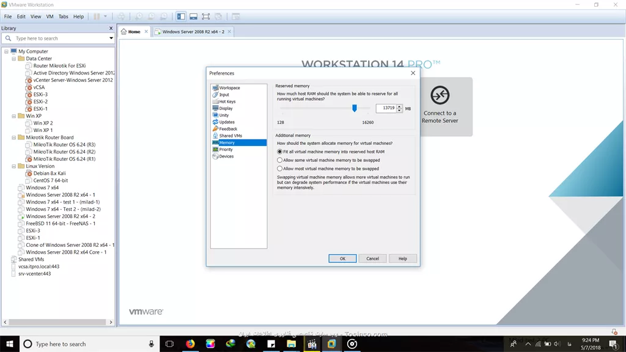Screen dimensions: 626x352
Task: Open the File menu
Action: click(x=7, y=16)
